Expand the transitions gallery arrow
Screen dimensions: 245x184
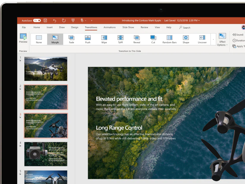coord(213,39)
